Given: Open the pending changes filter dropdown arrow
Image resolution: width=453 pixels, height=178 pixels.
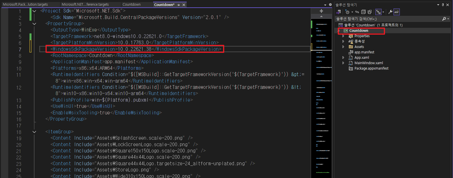Looking at the screenshot, I should pos(352,12).
